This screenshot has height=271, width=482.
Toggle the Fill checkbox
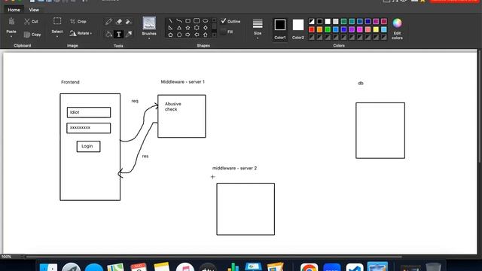pyautogui.click(x=224, y=32)
